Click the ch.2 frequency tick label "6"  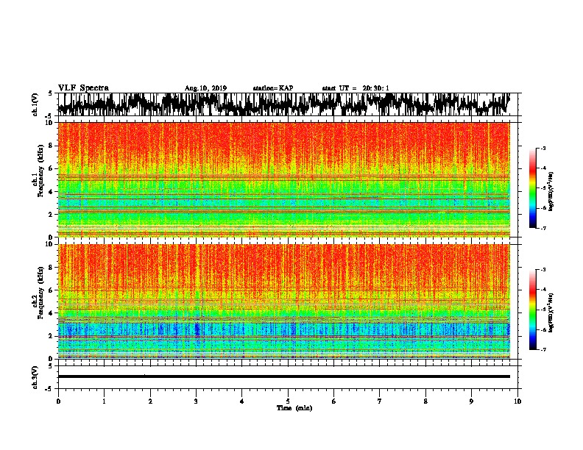point(51,290)
